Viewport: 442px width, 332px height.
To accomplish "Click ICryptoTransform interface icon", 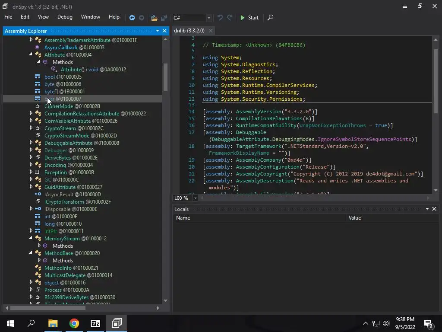I will click(38, 201).
